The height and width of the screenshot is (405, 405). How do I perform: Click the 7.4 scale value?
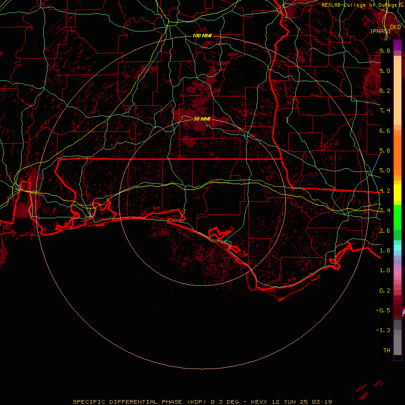[385, 111]
